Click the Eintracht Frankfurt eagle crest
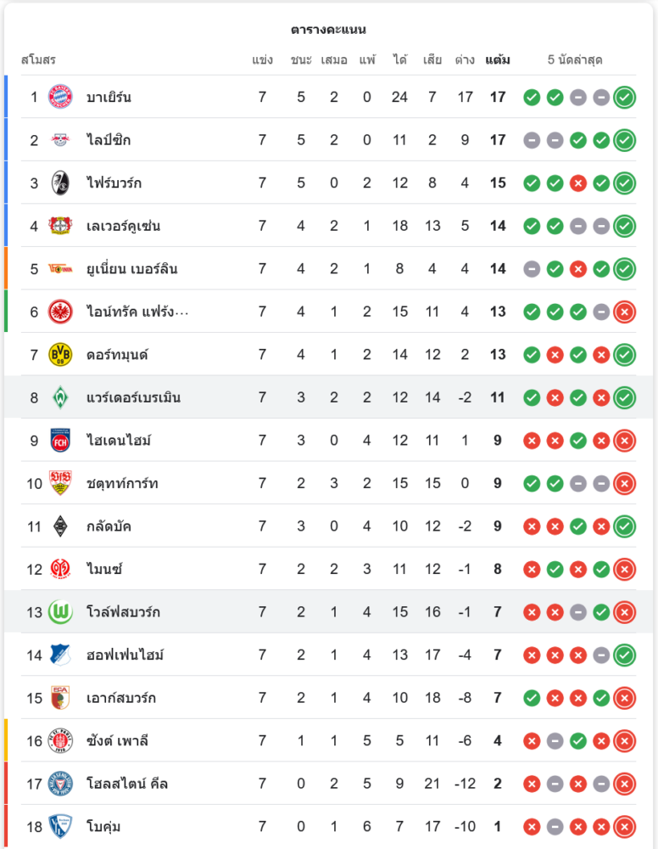 (x=60, y=312)
